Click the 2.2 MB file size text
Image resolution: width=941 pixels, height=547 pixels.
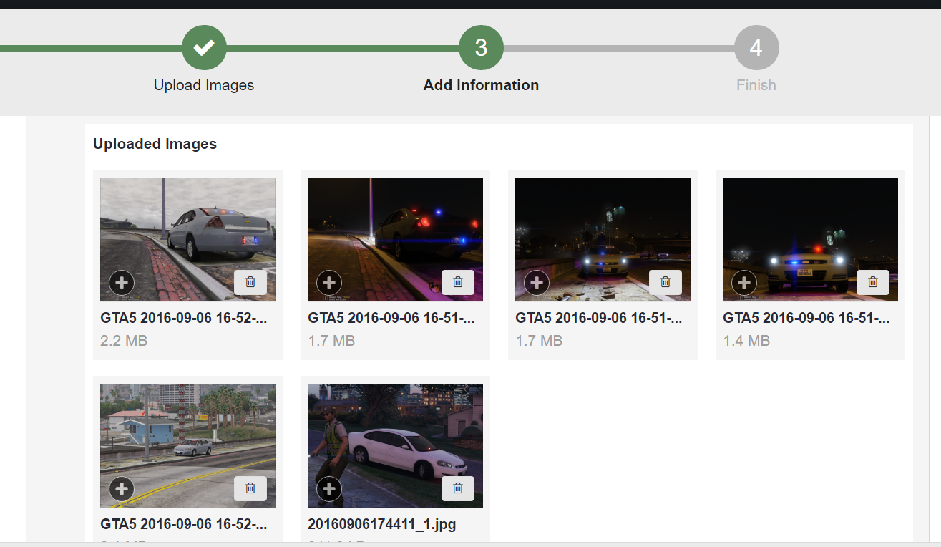pos(124,341)
